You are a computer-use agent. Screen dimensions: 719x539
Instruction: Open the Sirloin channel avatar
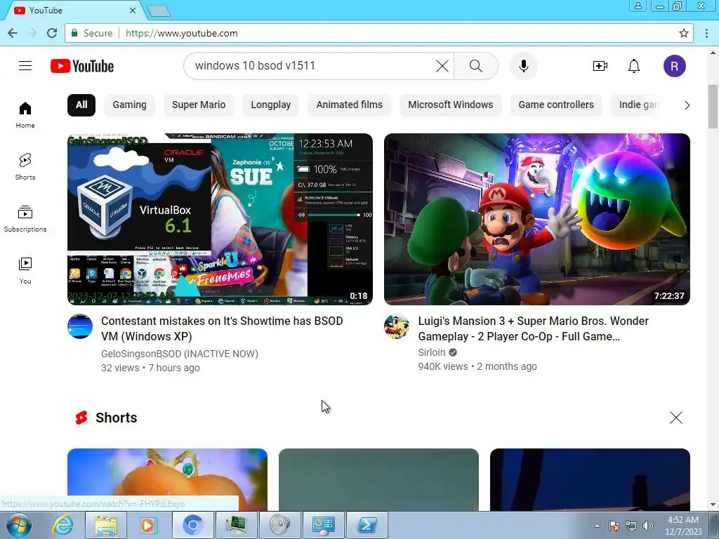397,326
